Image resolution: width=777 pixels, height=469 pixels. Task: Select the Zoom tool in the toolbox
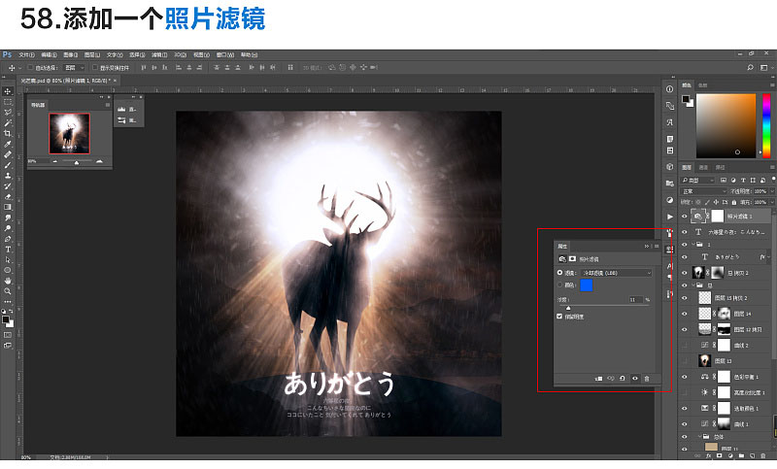pos(8,291)
